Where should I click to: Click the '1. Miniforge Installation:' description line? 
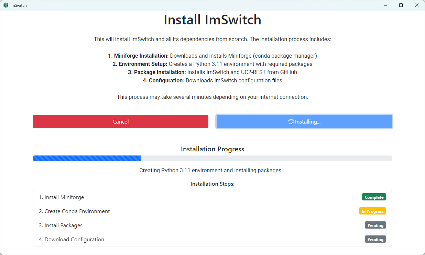pos(212,56)
